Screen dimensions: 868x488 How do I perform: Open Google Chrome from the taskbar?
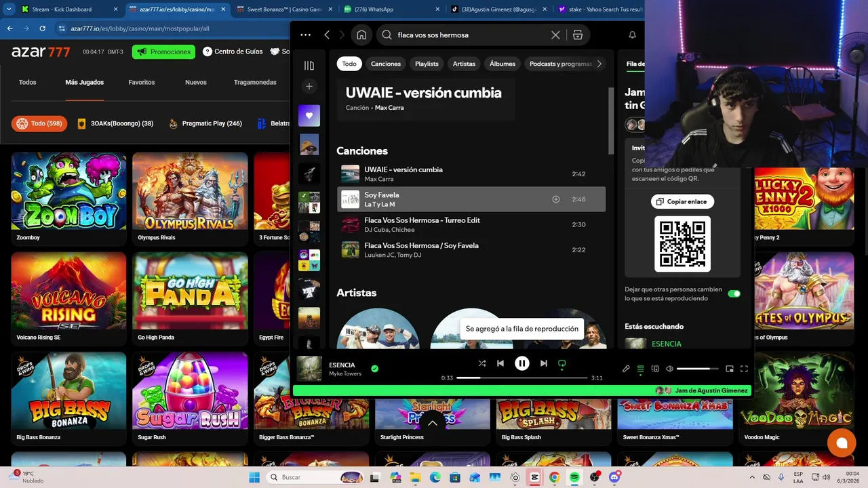pos(554,477)
